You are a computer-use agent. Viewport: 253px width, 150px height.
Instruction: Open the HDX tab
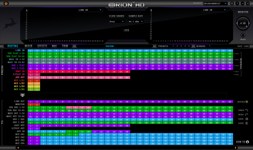point(54,46)
